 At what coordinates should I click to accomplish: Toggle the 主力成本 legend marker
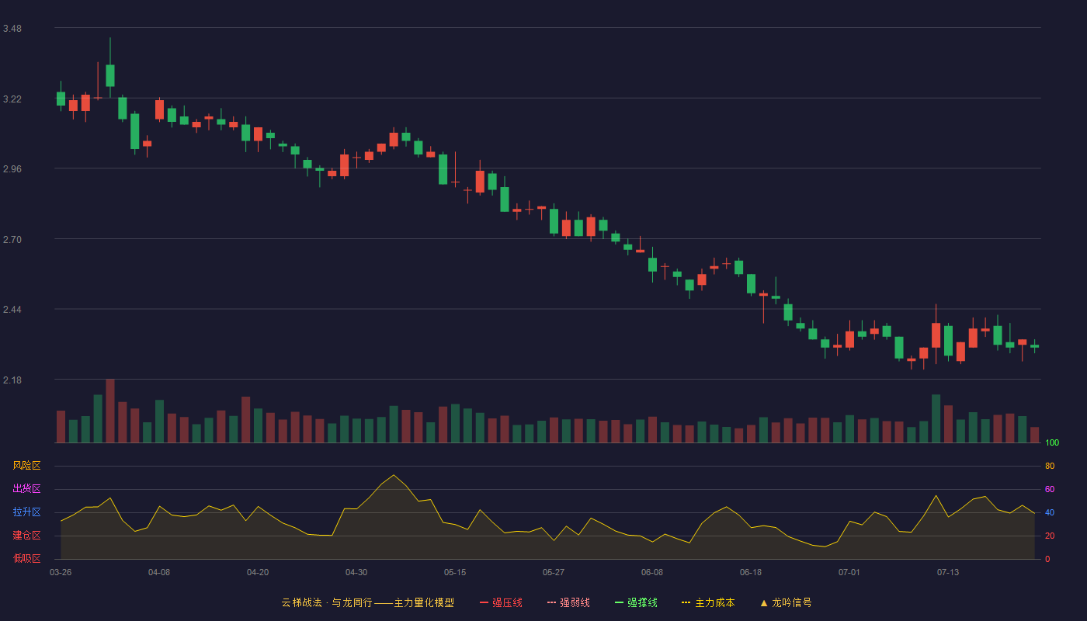pos(686,602)
